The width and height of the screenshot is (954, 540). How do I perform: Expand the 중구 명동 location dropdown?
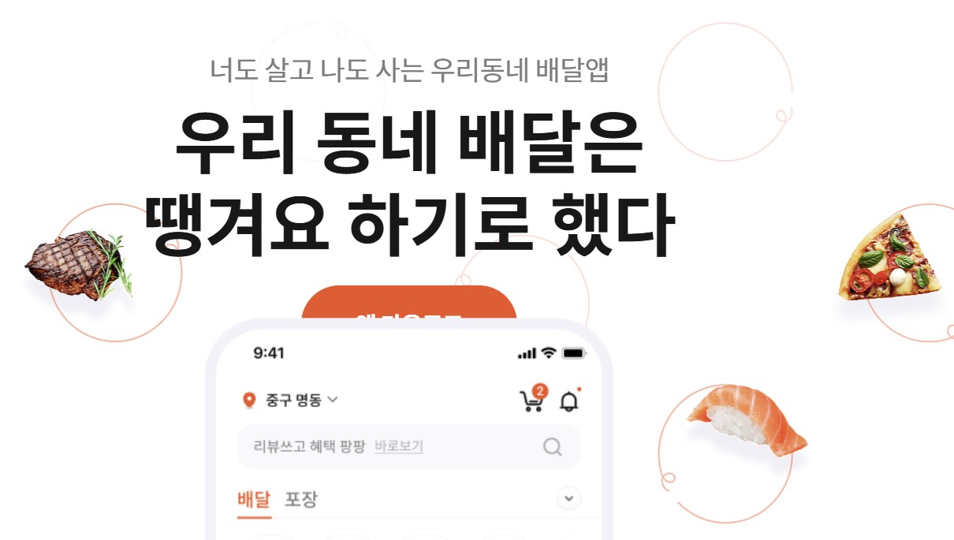(x=290, y=400)
